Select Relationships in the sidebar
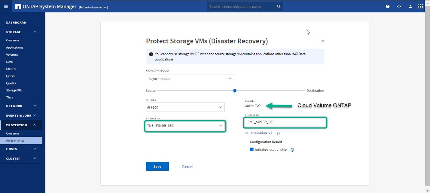 tap(15, 140)
